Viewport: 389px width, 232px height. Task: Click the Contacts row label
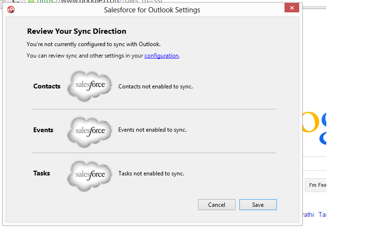(x=47, y=87)
